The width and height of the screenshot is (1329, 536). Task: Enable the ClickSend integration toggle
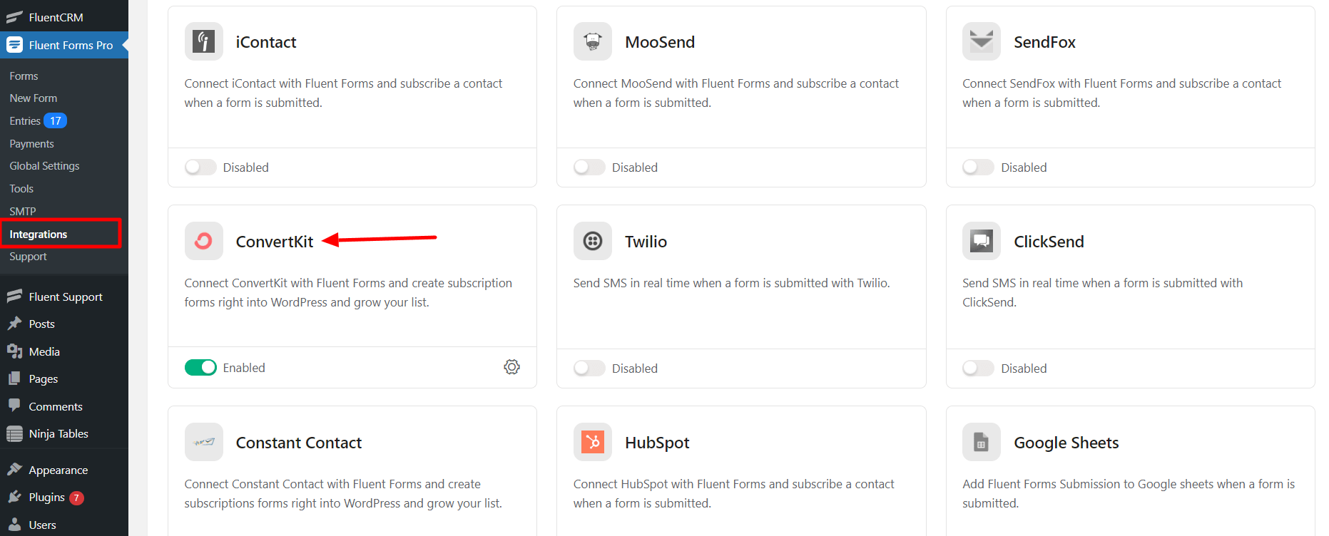[978, 368]
